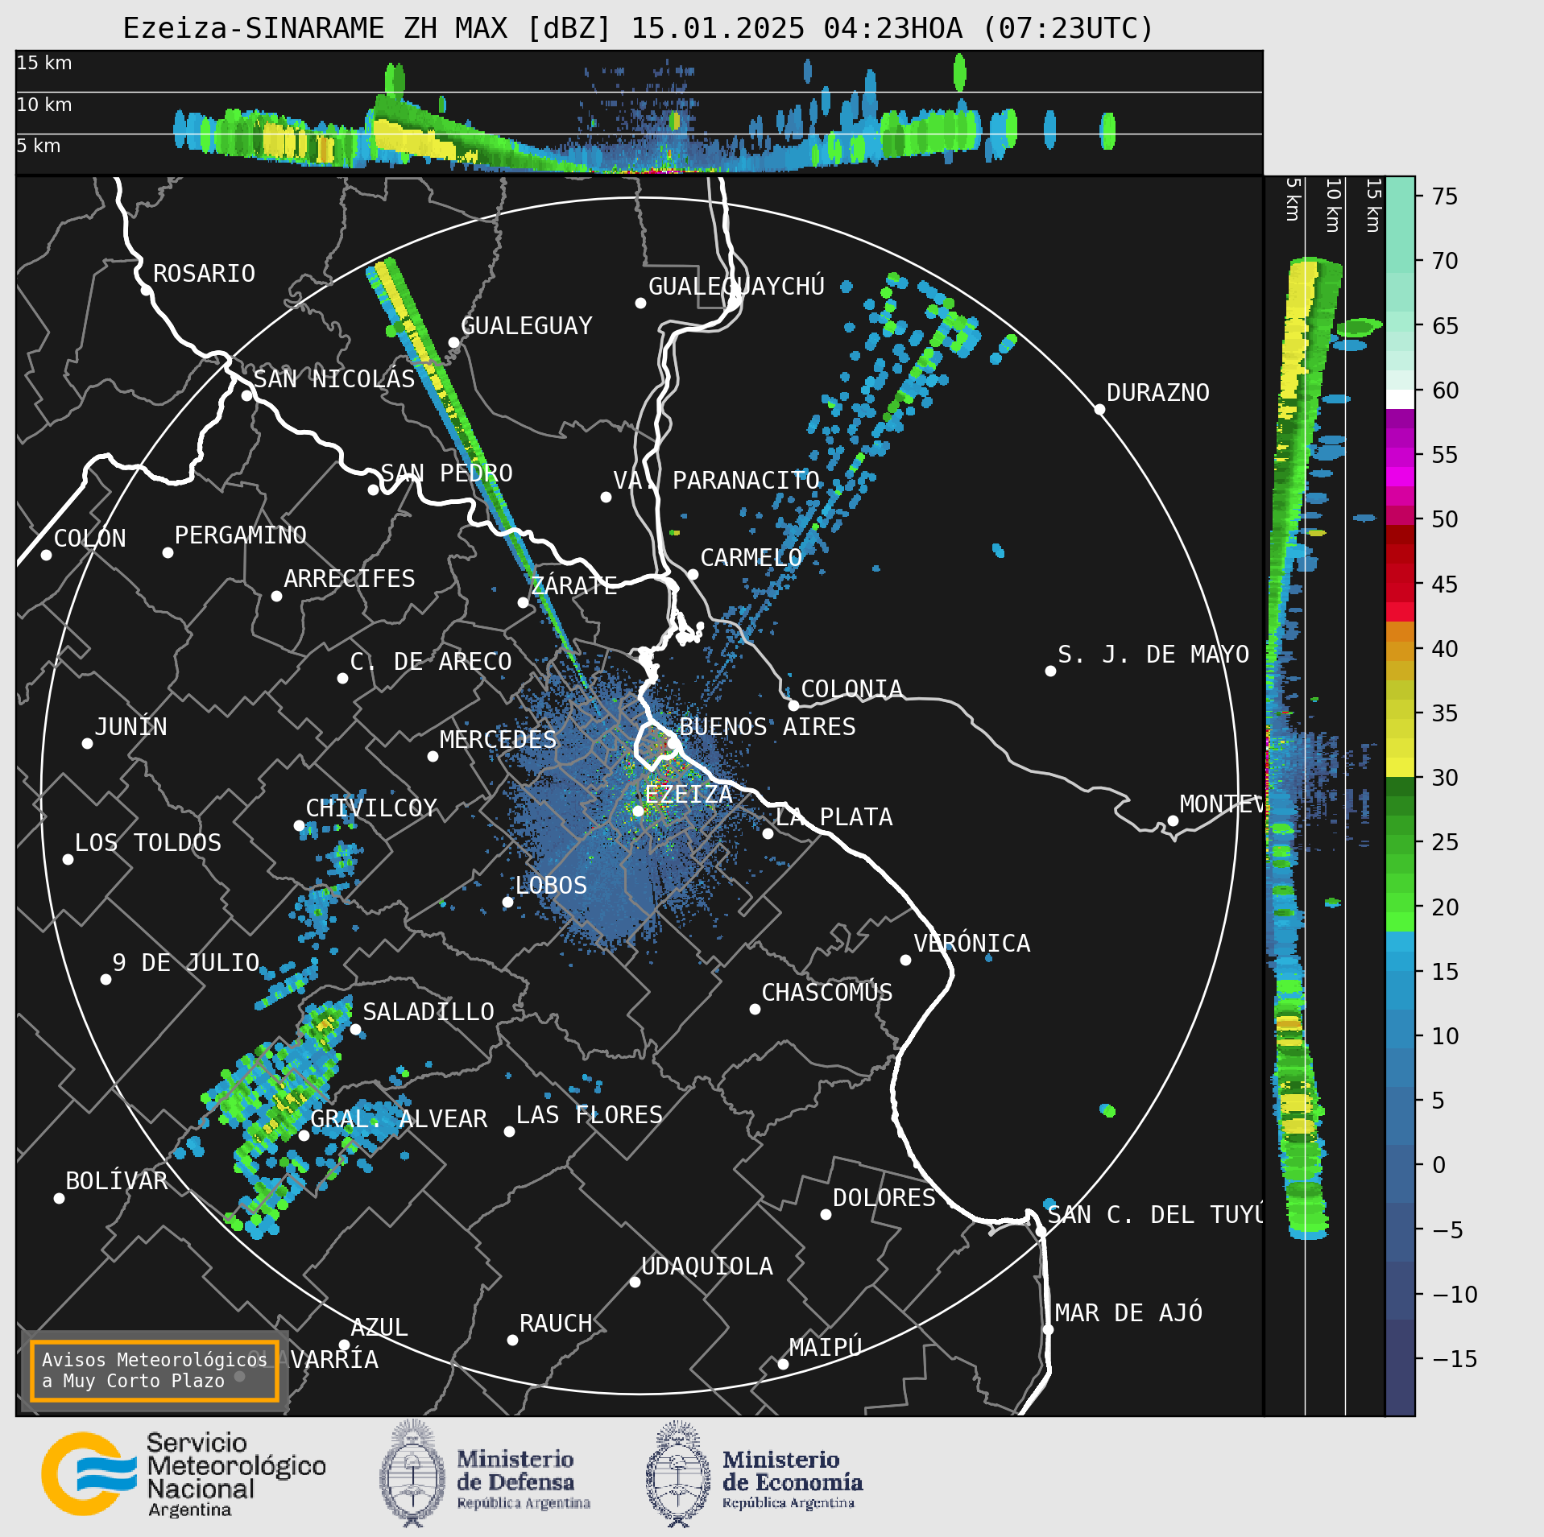1544x1537 pixels.
Task: Click the GRAL. ALVEAR label
Action: click(x=399, y=1119)
